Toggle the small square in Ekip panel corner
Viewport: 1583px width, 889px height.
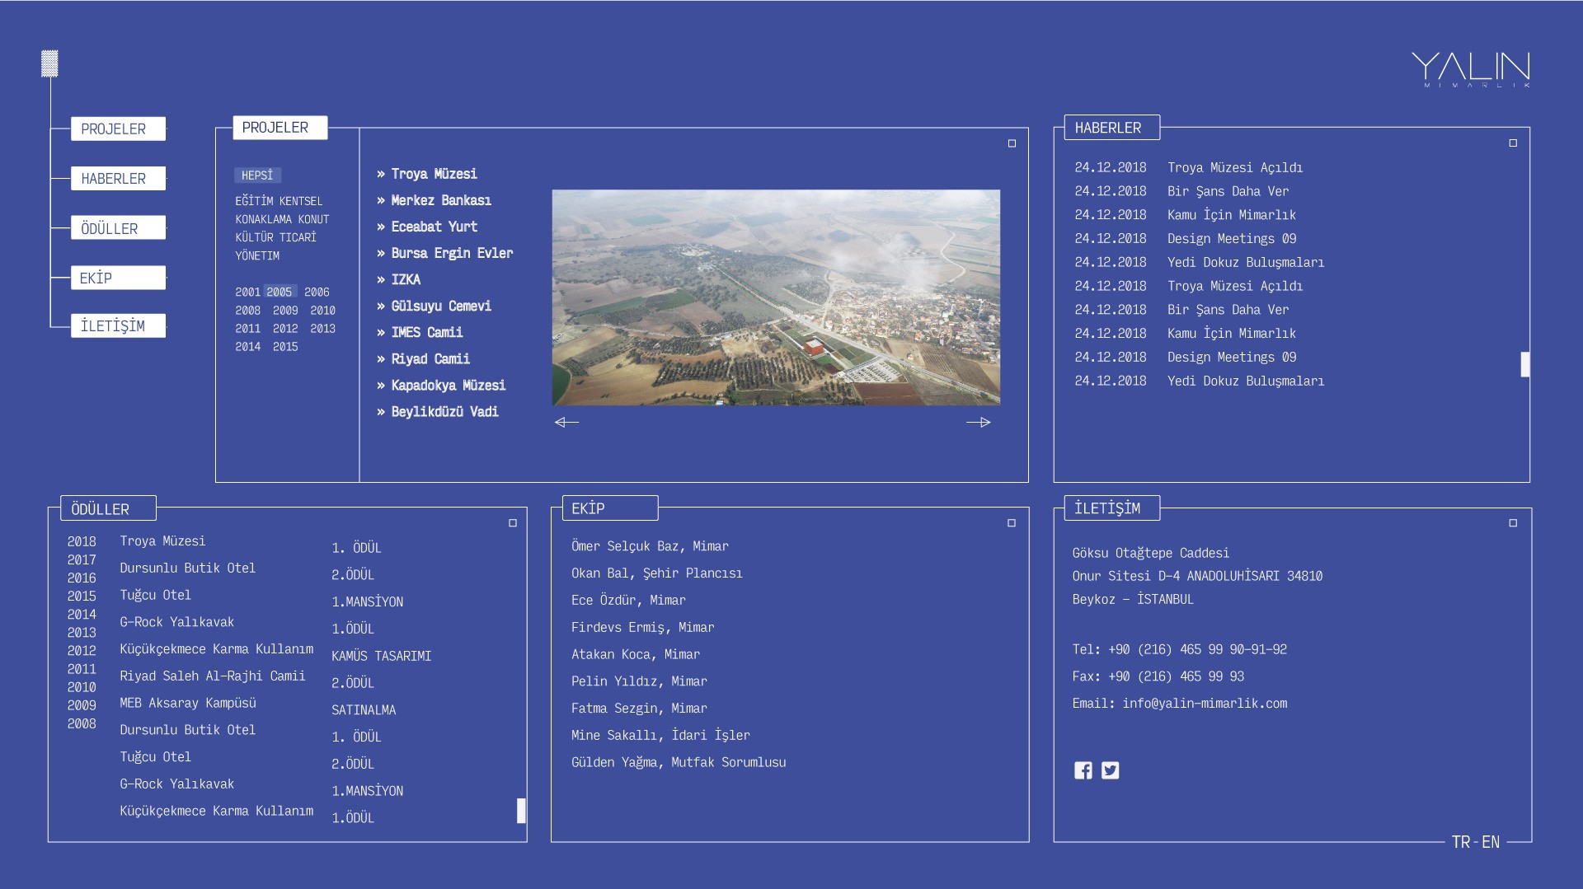pyautogui.click(x=1012, y=523)
